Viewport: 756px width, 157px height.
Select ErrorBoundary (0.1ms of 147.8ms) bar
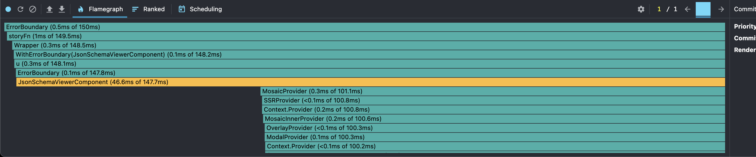[370, 73]
